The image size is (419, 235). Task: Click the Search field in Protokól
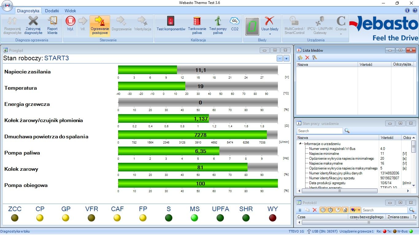click(385, 210)
